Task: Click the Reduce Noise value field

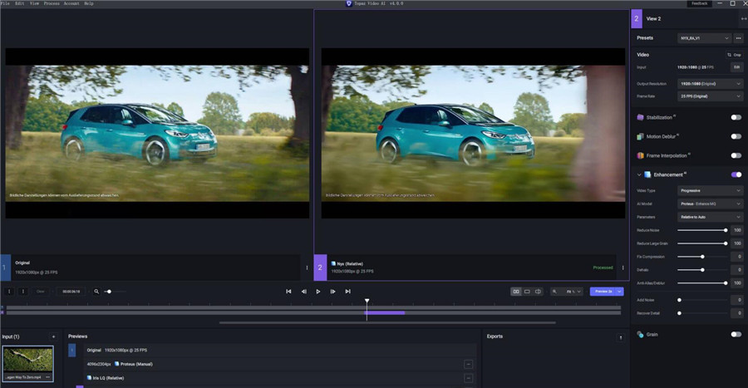Action: (737, 230)
